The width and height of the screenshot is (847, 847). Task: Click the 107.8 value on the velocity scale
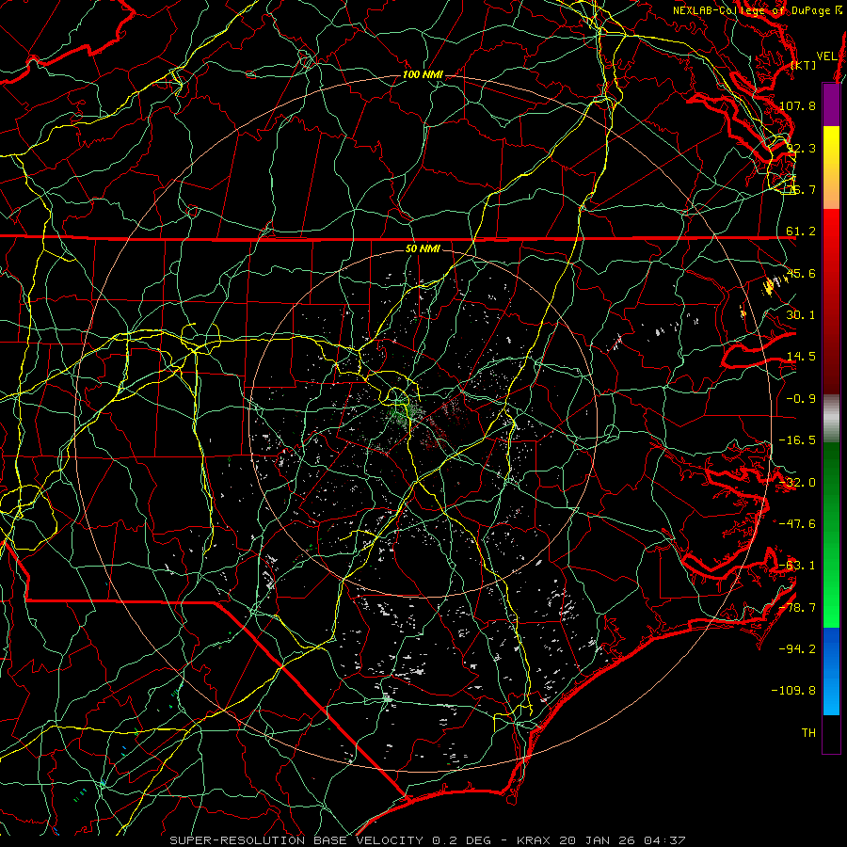(x=797, y=105)
